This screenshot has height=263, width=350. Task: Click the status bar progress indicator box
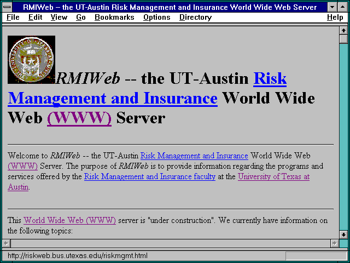tap(316, 256)
